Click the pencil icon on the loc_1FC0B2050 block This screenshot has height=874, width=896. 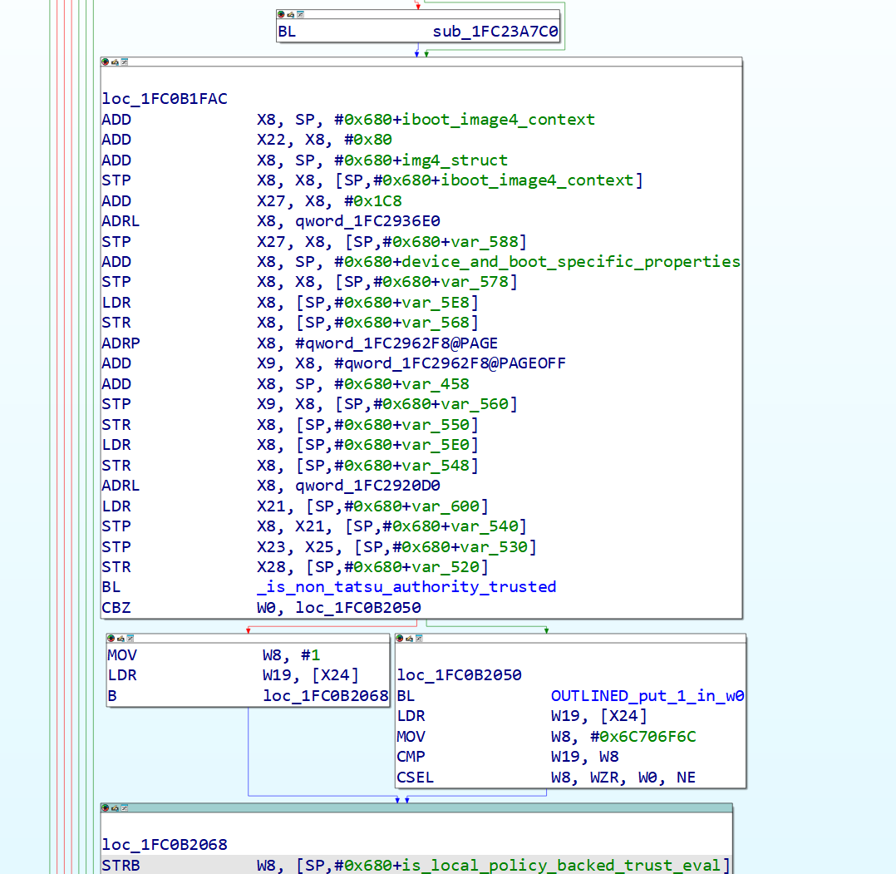[410, 639]
